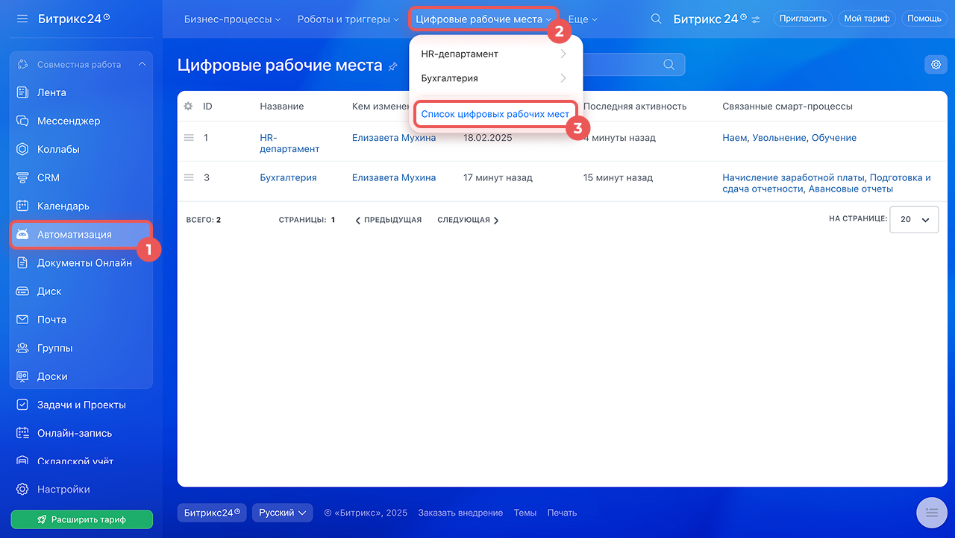
Task: Click the Мой тариф button
Action: [x=867, y=19]
